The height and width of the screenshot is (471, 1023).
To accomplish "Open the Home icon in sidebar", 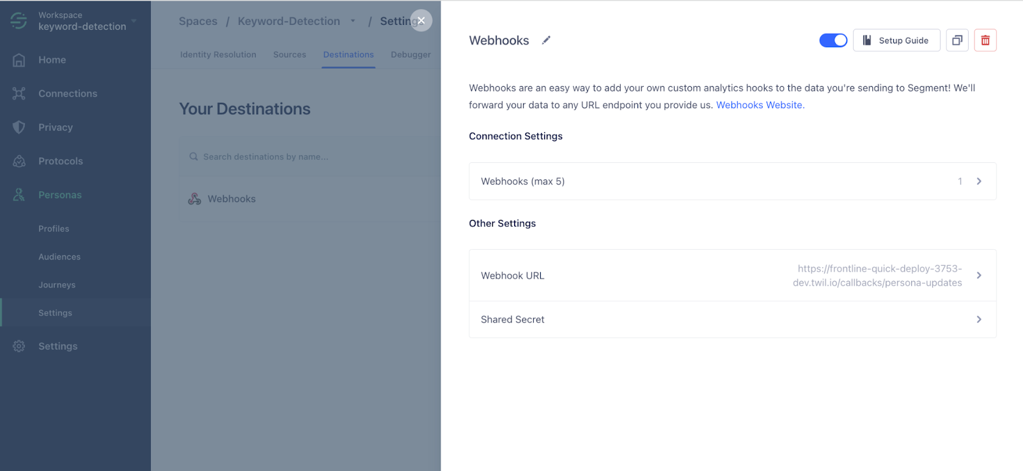I will pos(19,60).
